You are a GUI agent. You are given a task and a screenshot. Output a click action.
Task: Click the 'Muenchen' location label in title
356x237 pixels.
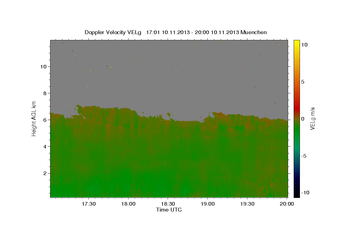254,32
